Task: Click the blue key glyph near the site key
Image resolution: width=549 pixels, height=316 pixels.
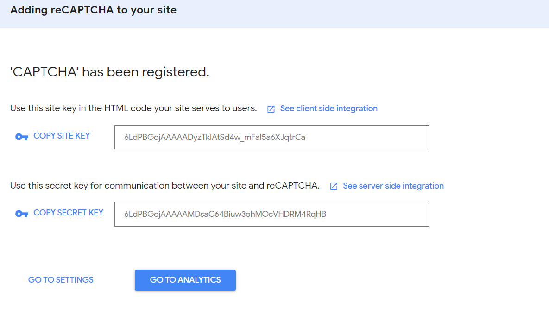Action: tap(21, 136)
